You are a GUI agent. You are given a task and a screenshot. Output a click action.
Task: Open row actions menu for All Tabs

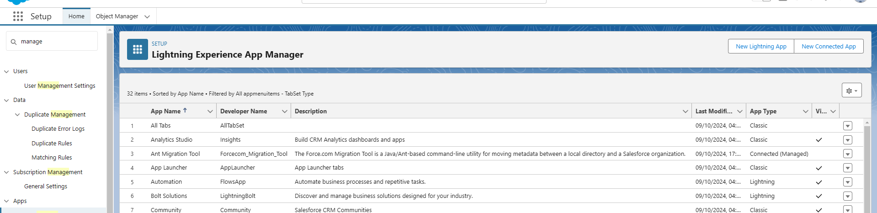pos(847,126)
